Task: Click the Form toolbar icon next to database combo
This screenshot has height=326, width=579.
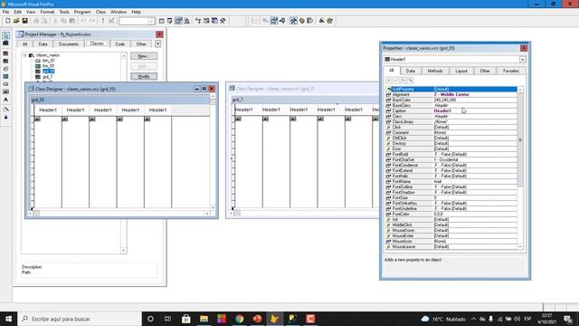Action: pos(161,21)
